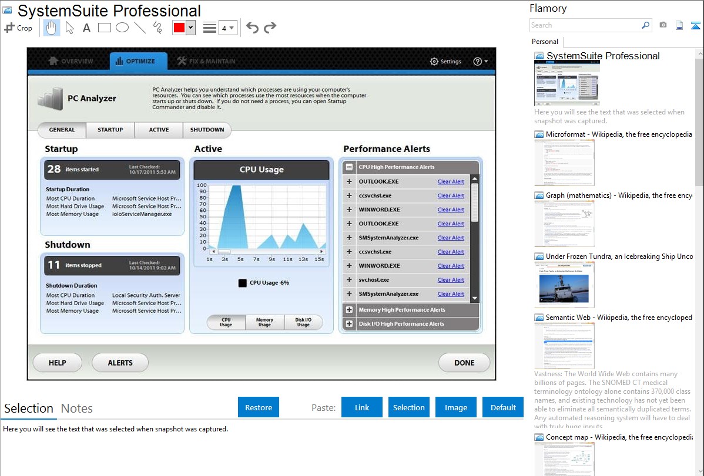Click the PC Analyzer bar chart icon
This screenshot has width=704, height=476.
pyautogui.click(x=51, y=99)
